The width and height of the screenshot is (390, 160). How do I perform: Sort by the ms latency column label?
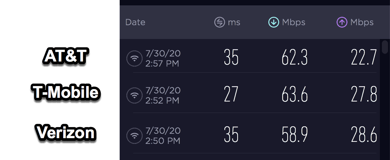coord(234,23)
